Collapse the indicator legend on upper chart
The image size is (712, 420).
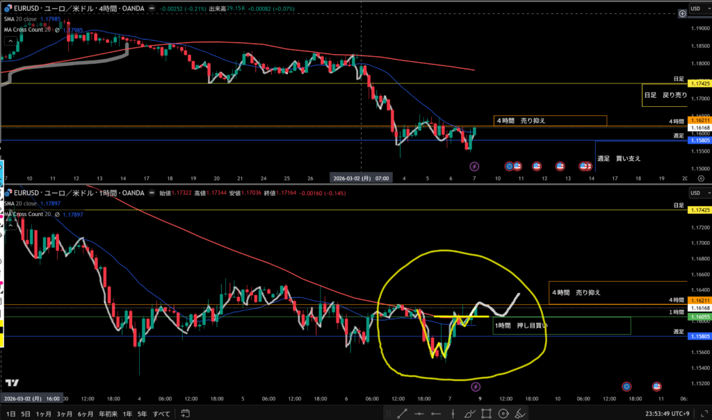pyautogui.click(x=9, y=40)
